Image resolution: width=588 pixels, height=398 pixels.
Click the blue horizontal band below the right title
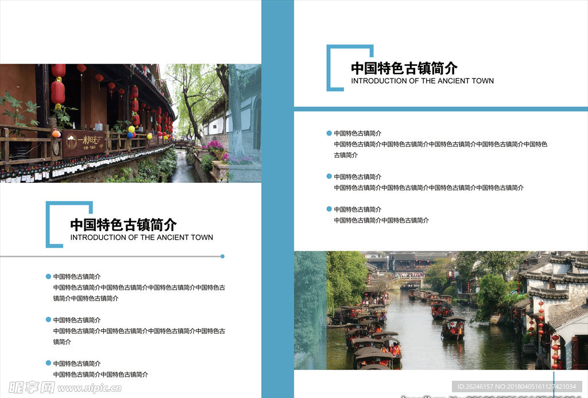[x=440, y=109]
